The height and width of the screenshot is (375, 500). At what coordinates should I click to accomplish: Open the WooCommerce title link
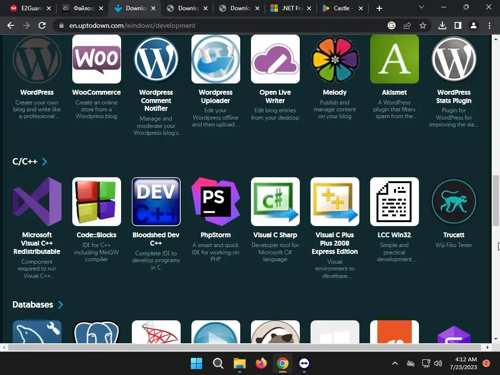(x=97, y=92)
